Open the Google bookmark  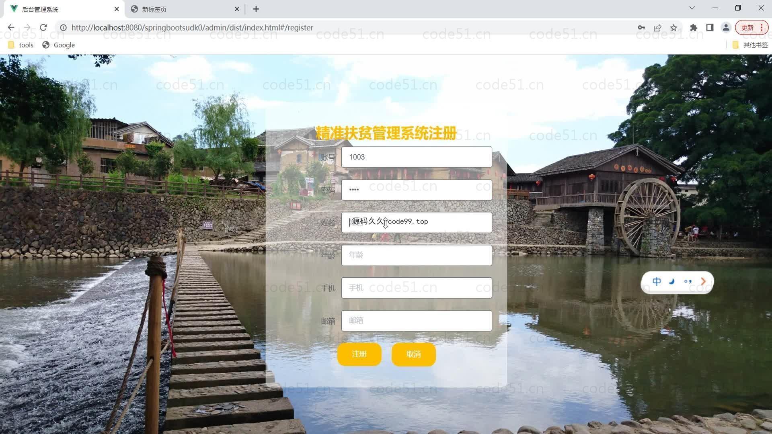click(59, 45)
